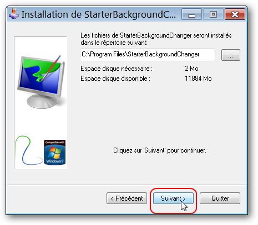Open folder browser with the '...' button

tap(231, 55)
